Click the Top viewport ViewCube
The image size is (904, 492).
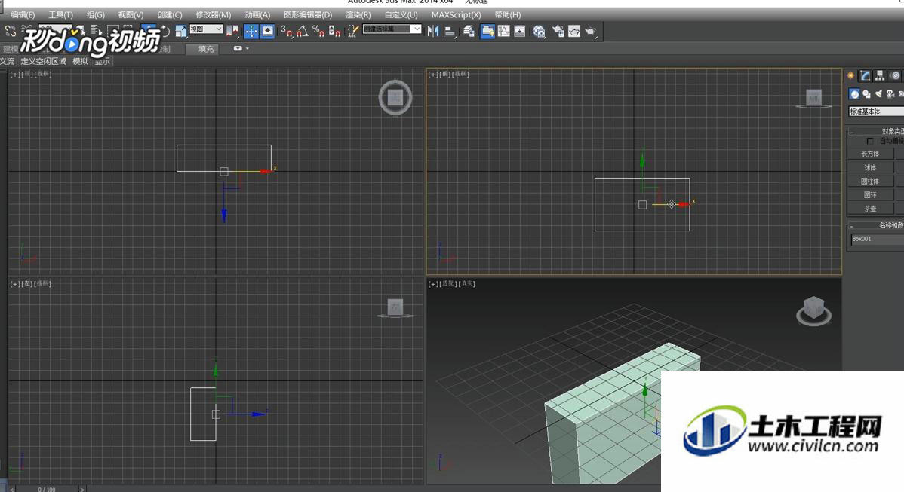395,97
